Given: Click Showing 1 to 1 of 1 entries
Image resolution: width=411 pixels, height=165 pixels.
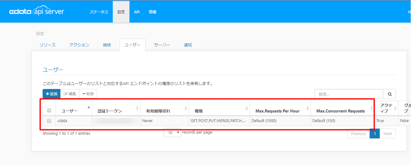Looking at the screenshot, I should pyautogui.click(x=66, y=134).
